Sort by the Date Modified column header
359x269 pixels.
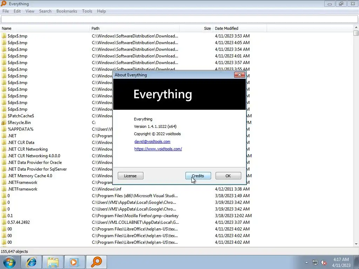(x=240, y=28)
